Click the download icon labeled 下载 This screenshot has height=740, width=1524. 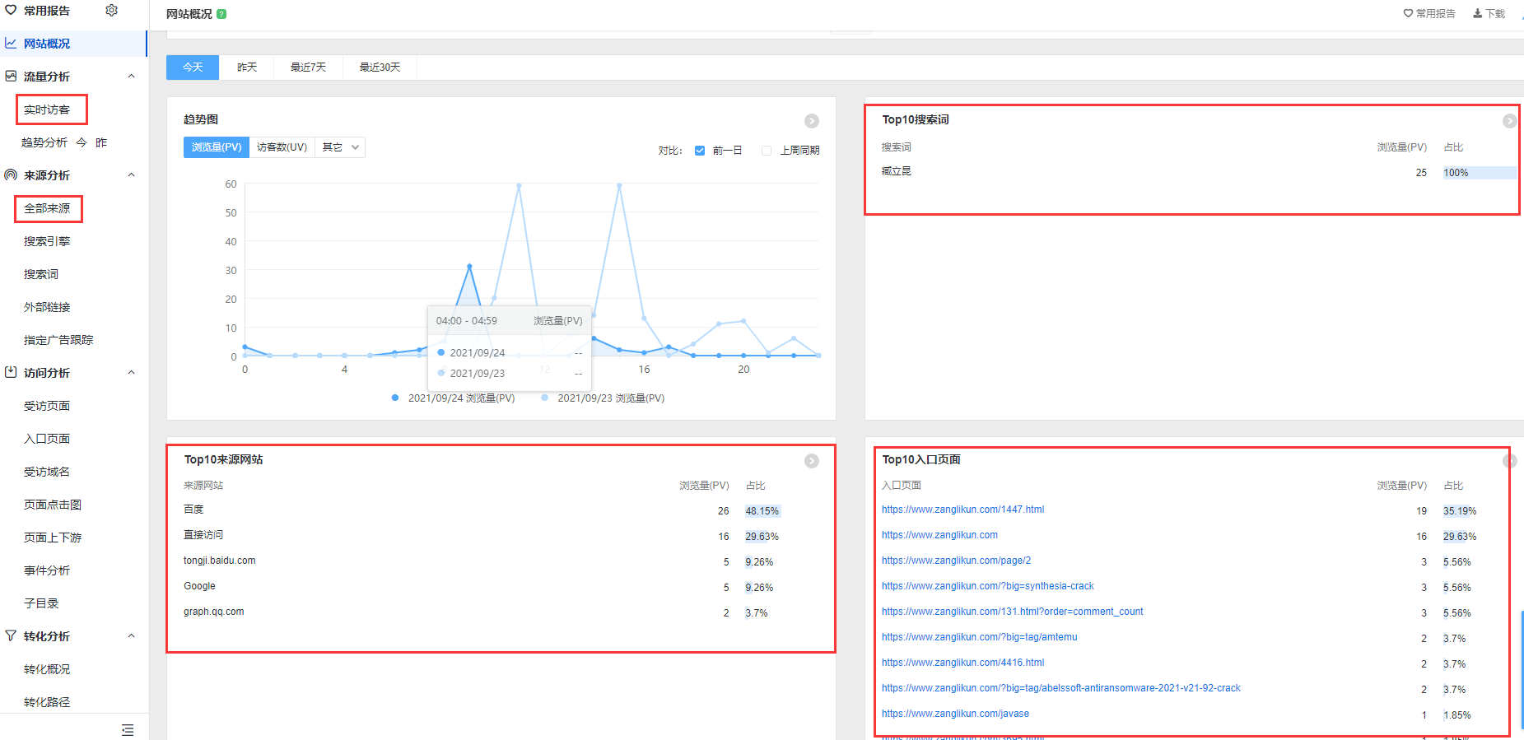click(x=1489, y=14)
